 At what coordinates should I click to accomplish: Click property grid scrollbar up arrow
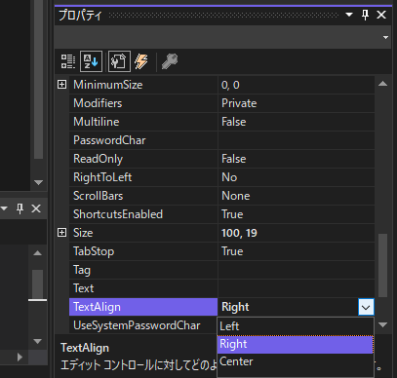click(383, 84)
